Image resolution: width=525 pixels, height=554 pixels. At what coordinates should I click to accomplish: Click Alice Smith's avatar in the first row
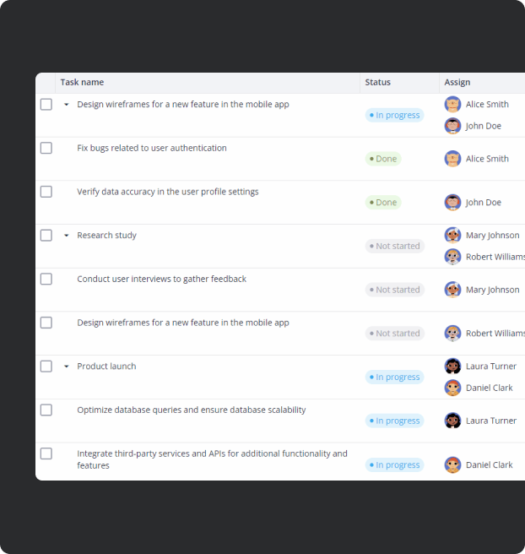coord(452,104)
